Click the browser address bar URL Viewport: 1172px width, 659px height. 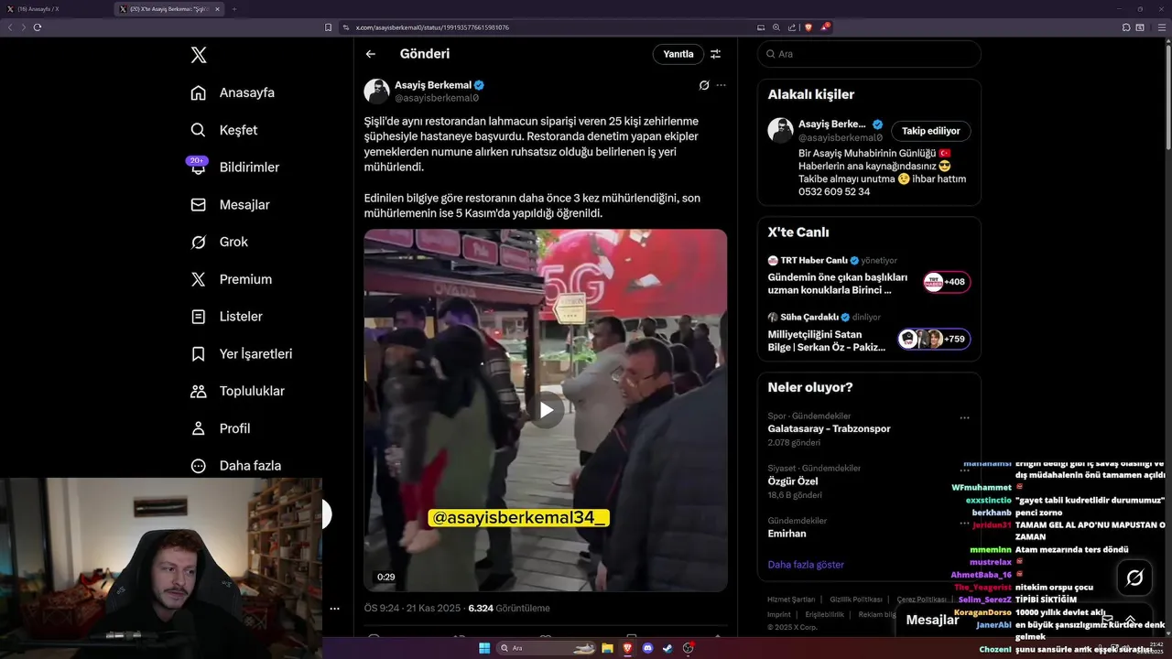432,27
